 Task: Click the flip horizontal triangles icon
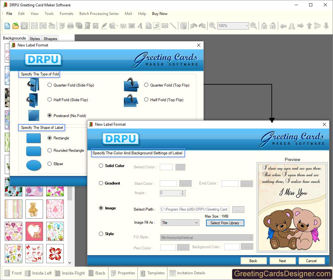click(292, 26)
